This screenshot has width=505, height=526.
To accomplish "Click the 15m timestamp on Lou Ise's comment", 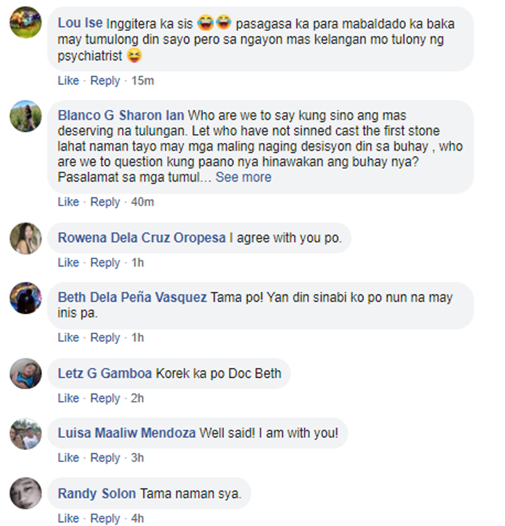I will (143, 81).
